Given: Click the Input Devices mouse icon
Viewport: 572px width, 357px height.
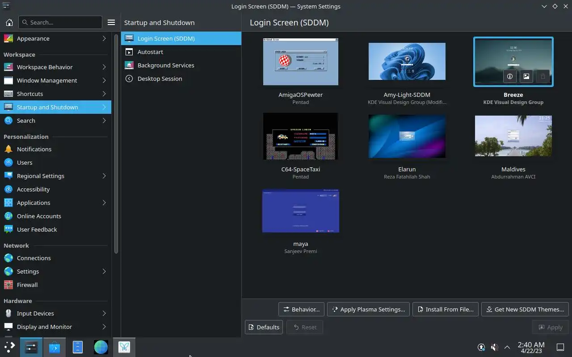Looking at the screenshot, I should tap(8, 313).
